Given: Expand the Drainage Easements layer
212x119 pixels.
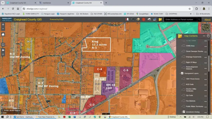Looking at the screenshot, I should coord(182,57).
